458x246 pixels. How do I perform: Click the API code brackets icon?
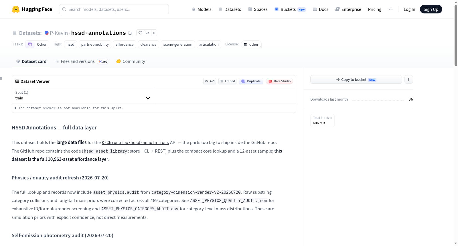(x=206, y=81)
